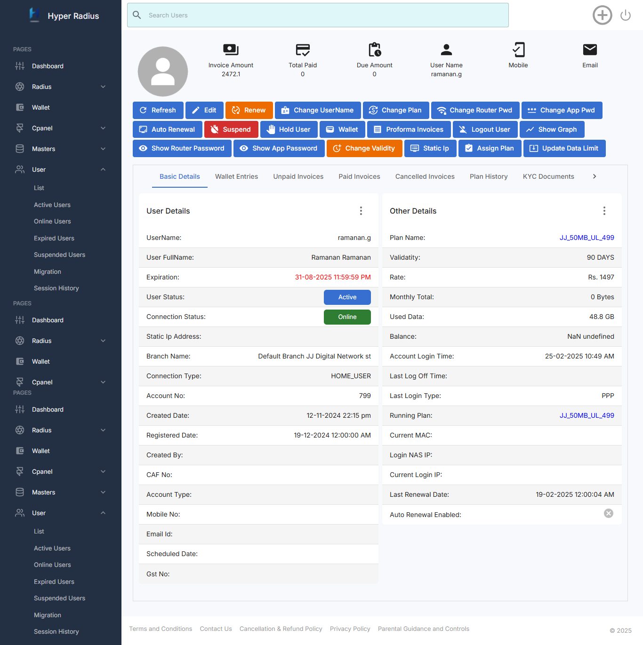The width and height of the screenshot is (643, 645).
Task: Open the Running Plan link JJ_50MB_UL_499
Action: pos(587,415)
